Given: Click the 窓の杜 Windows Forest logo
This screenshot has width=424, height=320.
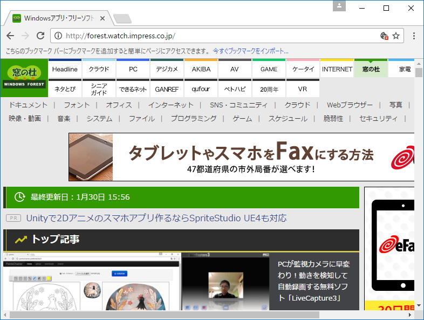Looking at the screenshot, I should click(24, 78).
